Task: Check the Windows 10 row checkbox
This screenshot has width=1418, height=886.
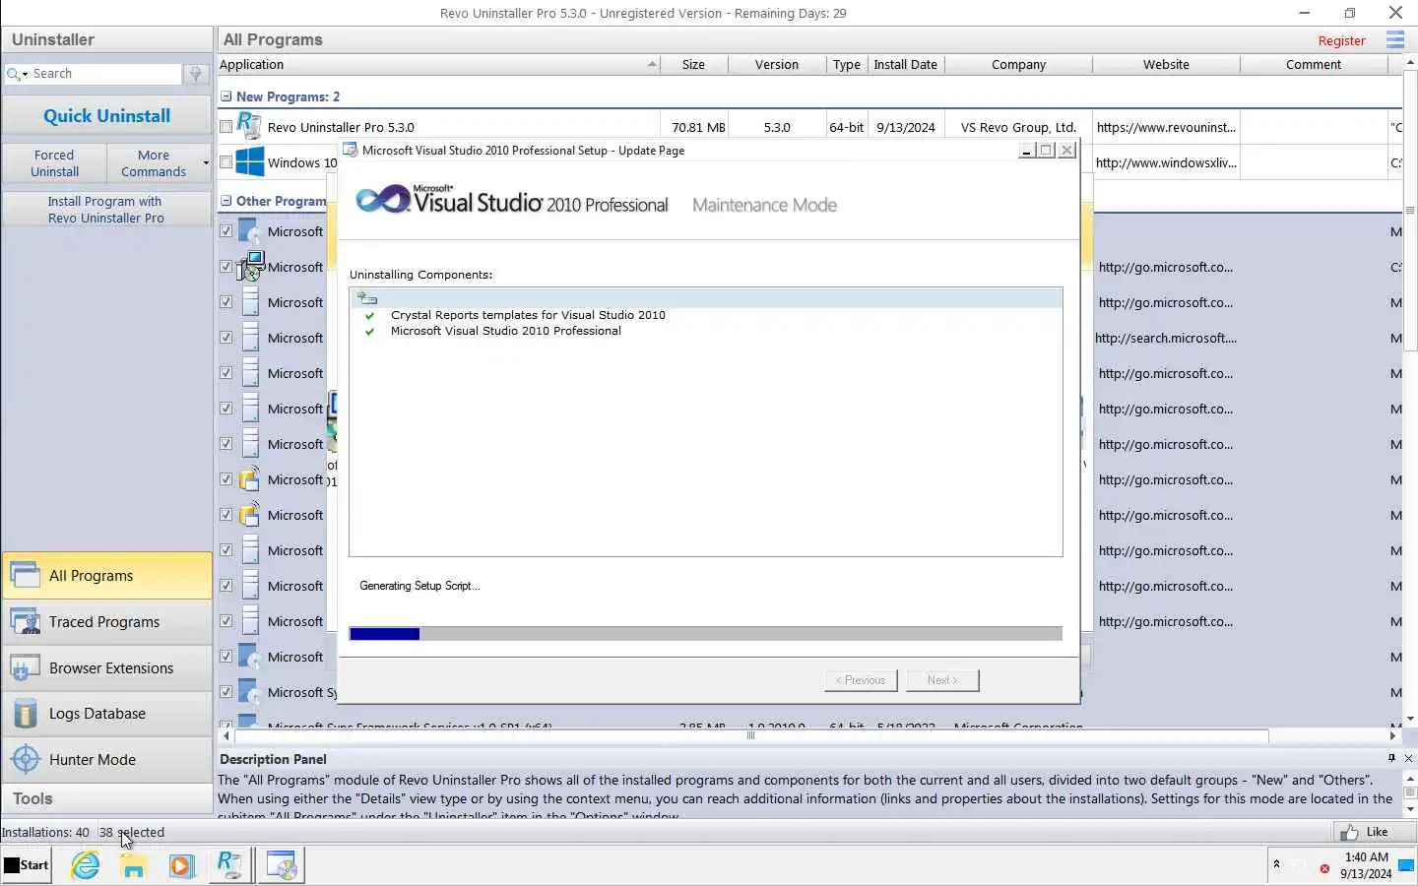Action: click(226, 162)
